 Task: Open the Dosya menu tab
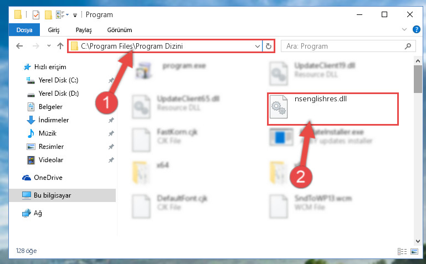pos(24,30)
